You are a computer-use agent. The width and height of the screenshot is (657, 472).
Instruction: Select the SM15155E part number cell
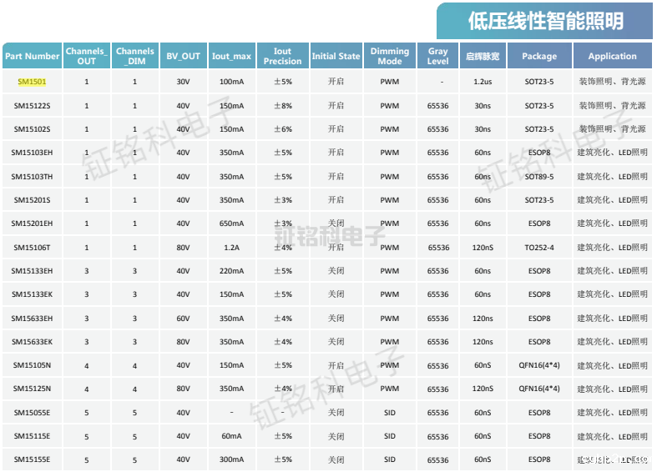[32, 459]
